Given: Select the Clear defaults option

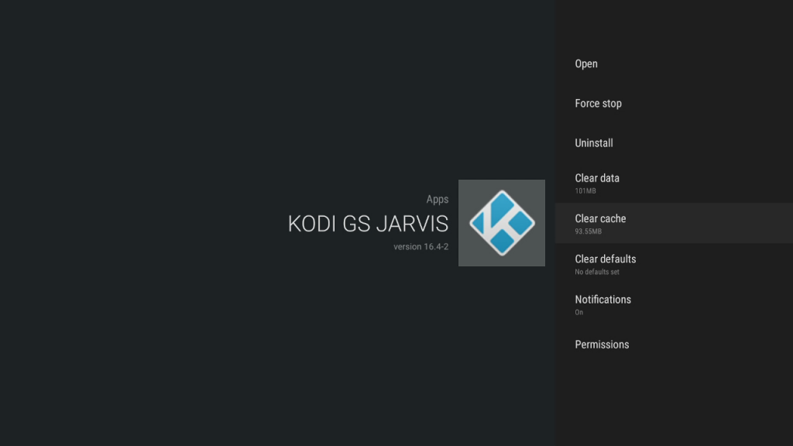Looking at the screenshot, I should point(674,264).
